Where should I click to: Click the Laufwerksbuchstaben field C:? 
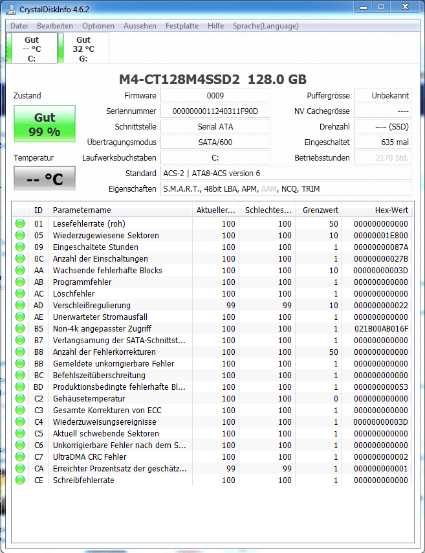coord(215,157)
